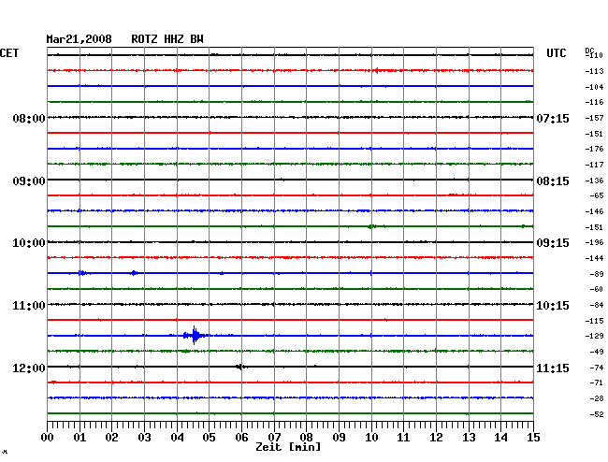Click the DC offset value -136
This screenshot has width=608, height=462.
594,180
